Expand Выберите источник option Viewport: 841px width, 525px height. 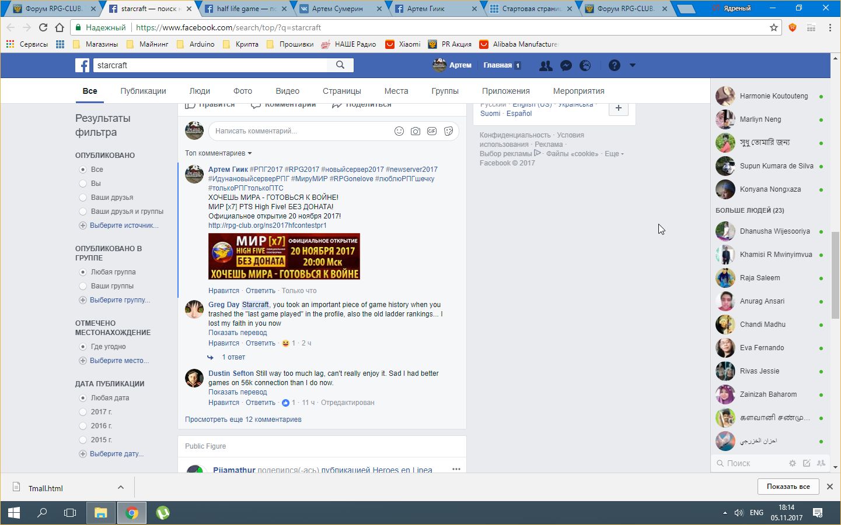point(118,225)
